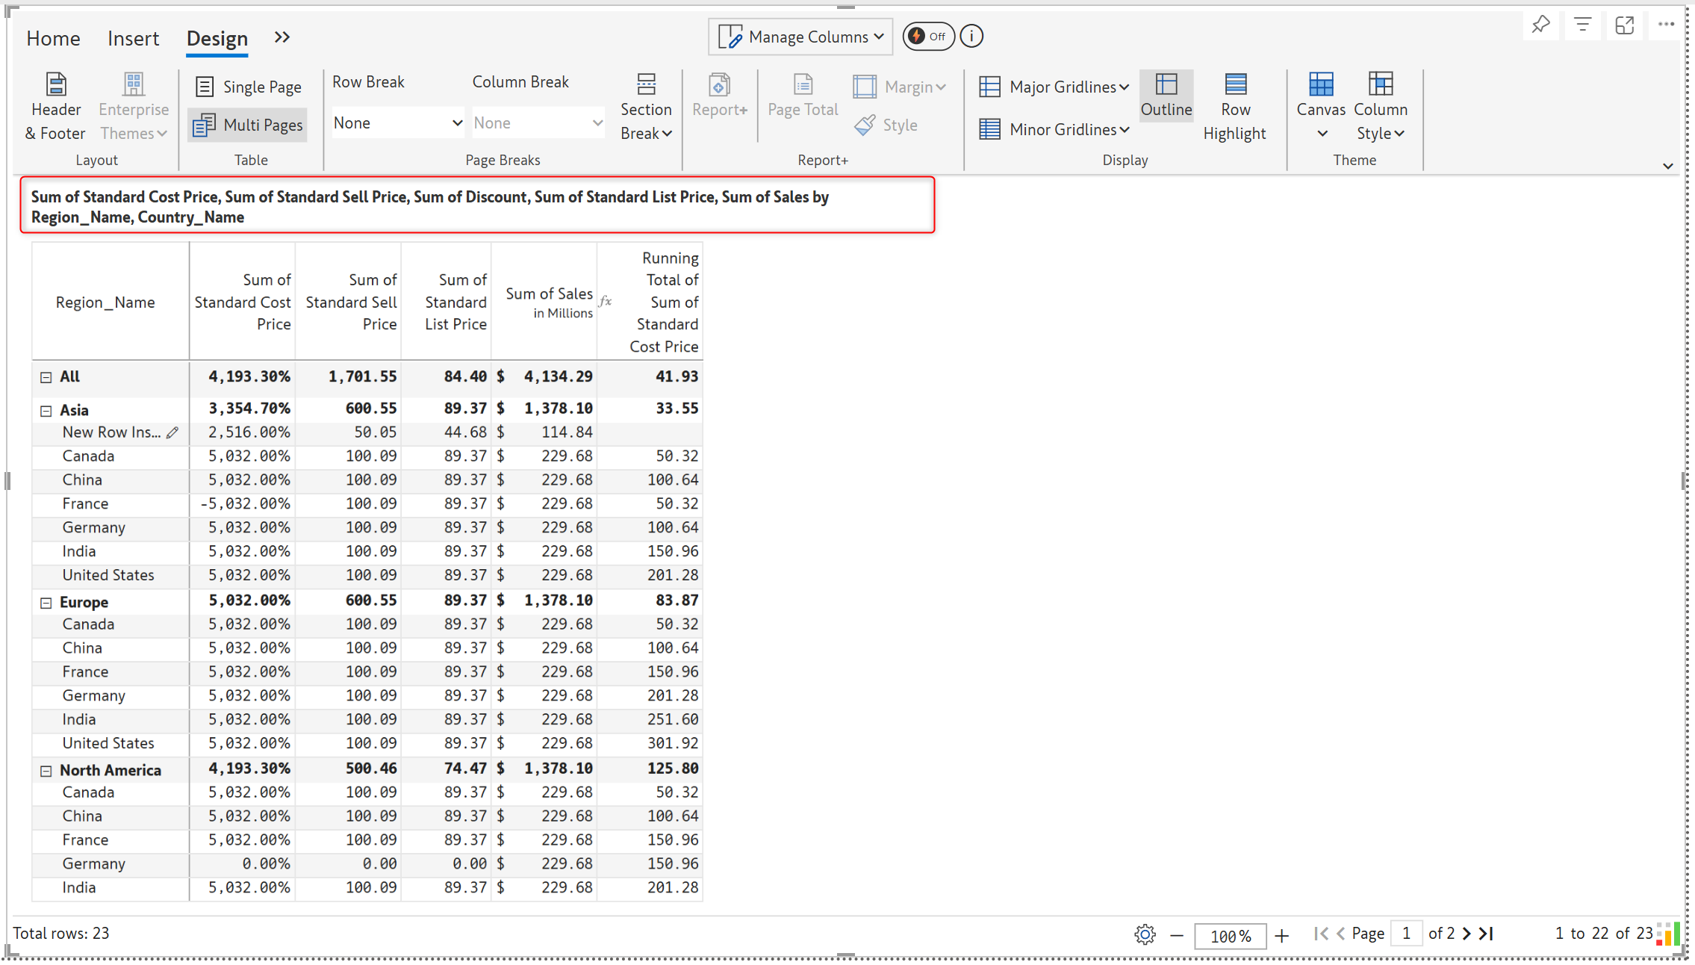The image size is (1695, 965).
Task: Open the pagination settings gear
Action: 1144,934
